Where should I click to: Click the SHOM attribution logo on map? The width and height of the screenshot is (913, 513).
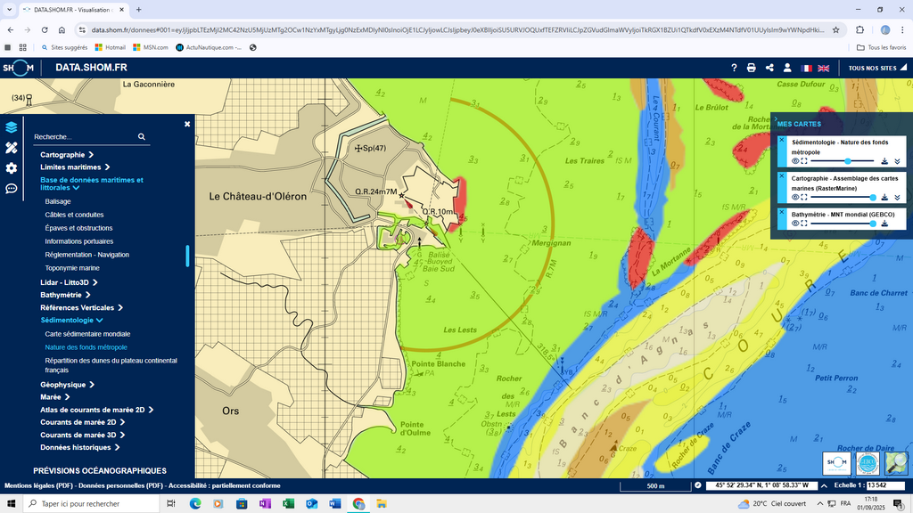click(x=836, y=463)
